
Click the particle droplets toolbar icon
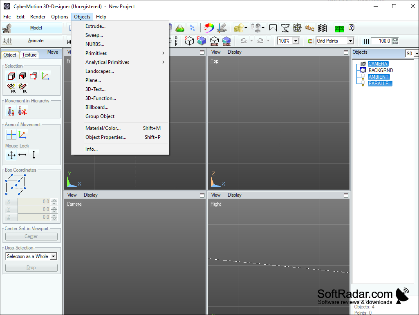(x=192, y=27)
